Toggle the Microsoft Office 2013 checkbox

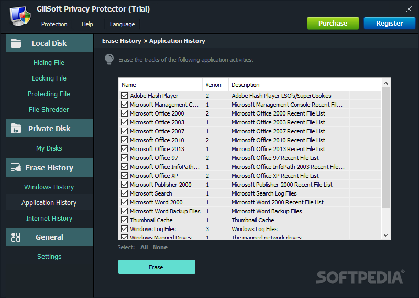pos(124,149)
